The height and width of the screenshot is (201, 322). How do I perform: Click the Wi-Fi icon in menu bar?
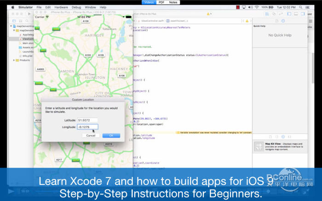tap(257, 7)
